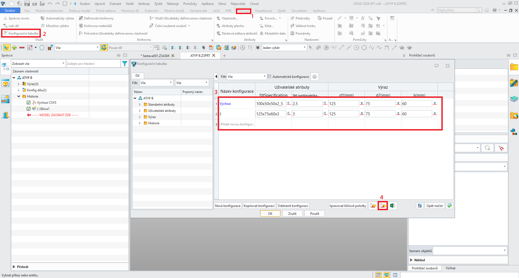Enable the Automatická konfigurace checkbox
The width and height of the screenshot is (519, 278).
[x=269, y=76]
